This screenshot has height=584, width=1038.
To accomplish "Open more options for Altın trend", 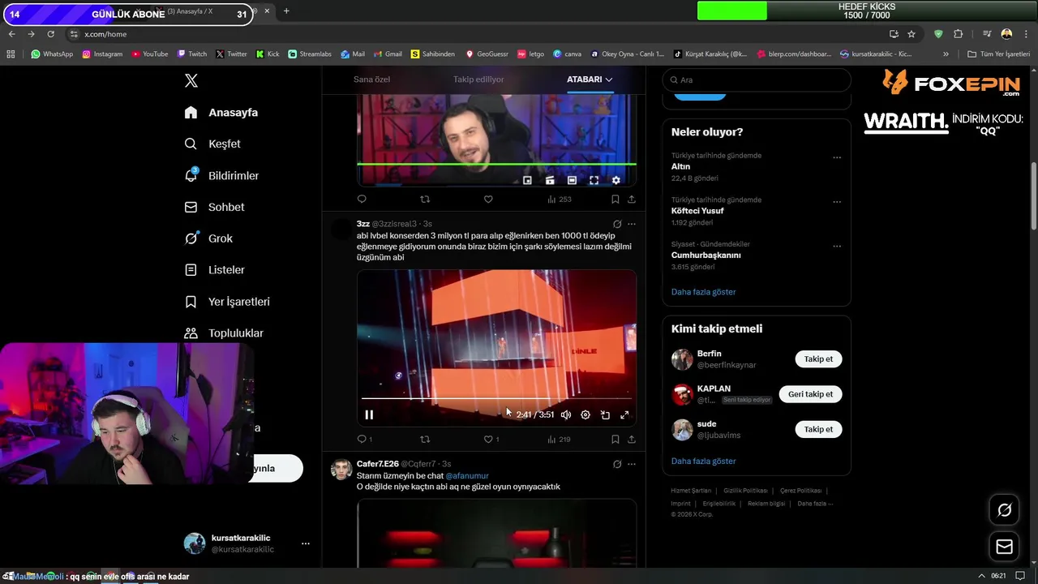I will [837, 157].
